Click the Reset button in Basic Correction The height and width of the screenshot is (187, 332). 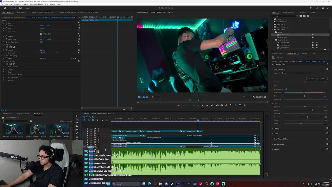click(x=322, y=78)
